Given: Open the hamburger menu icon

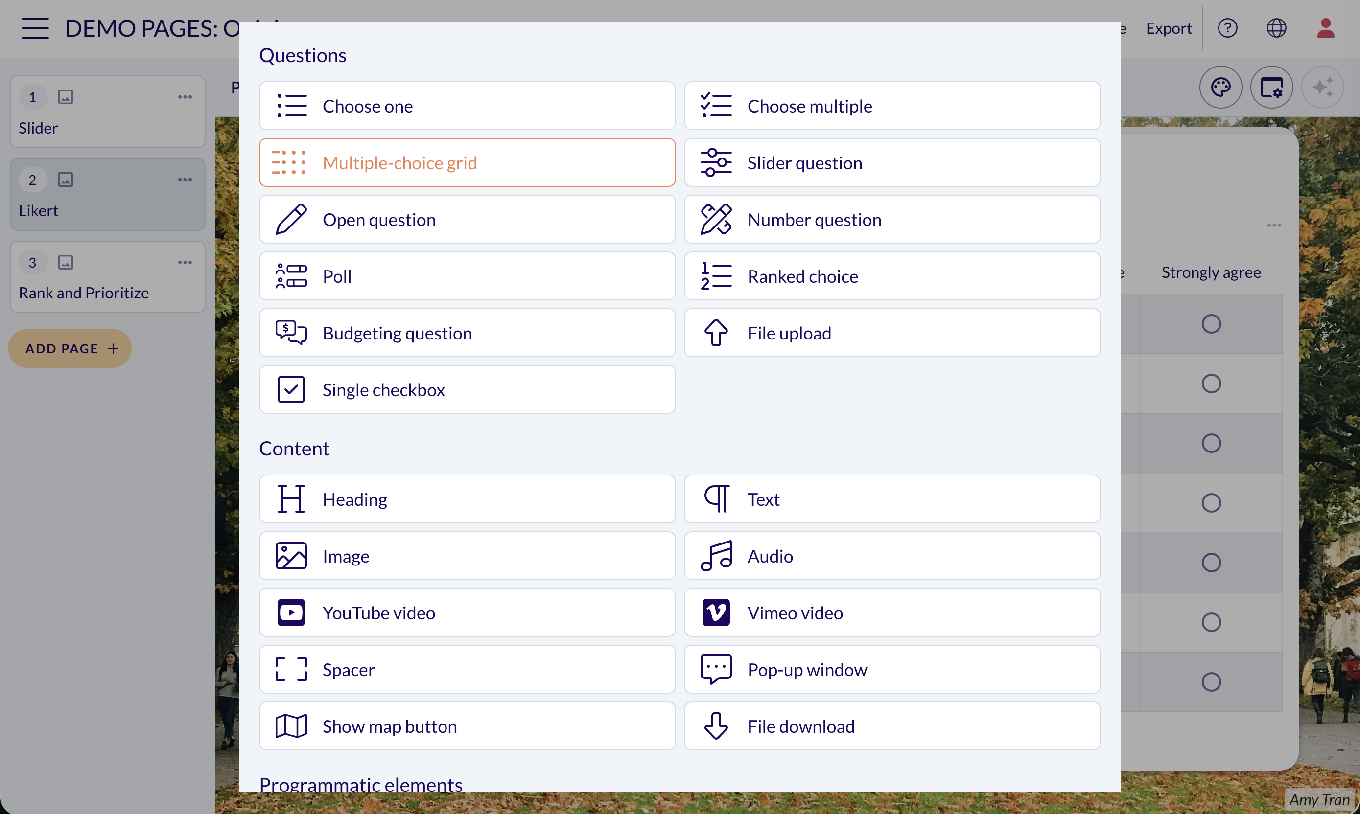Looking at the screenshot, I should [35, 28].
